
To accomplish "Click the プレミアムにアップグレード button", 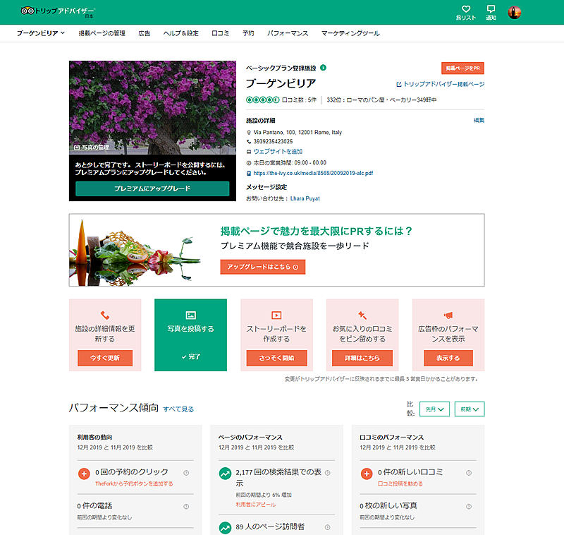I will coord(152,188).
